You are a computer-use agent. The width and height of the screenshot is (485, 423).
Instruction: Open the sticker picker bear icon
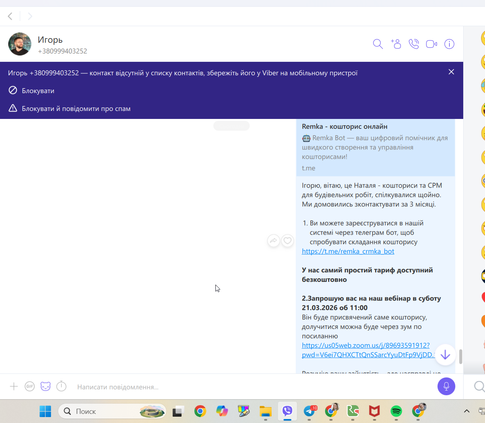46,387
